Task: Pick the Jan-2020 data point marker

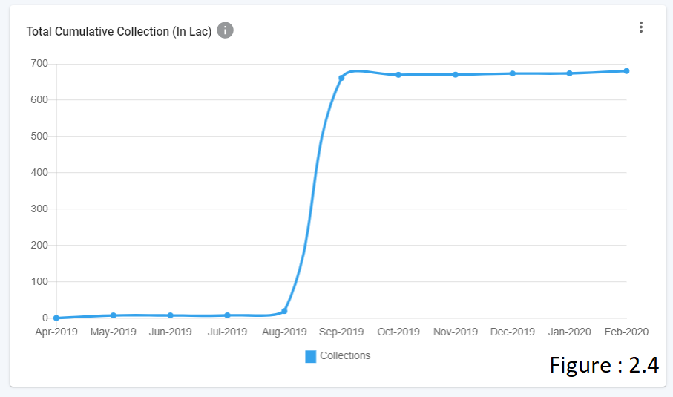Action: [570, 73]
